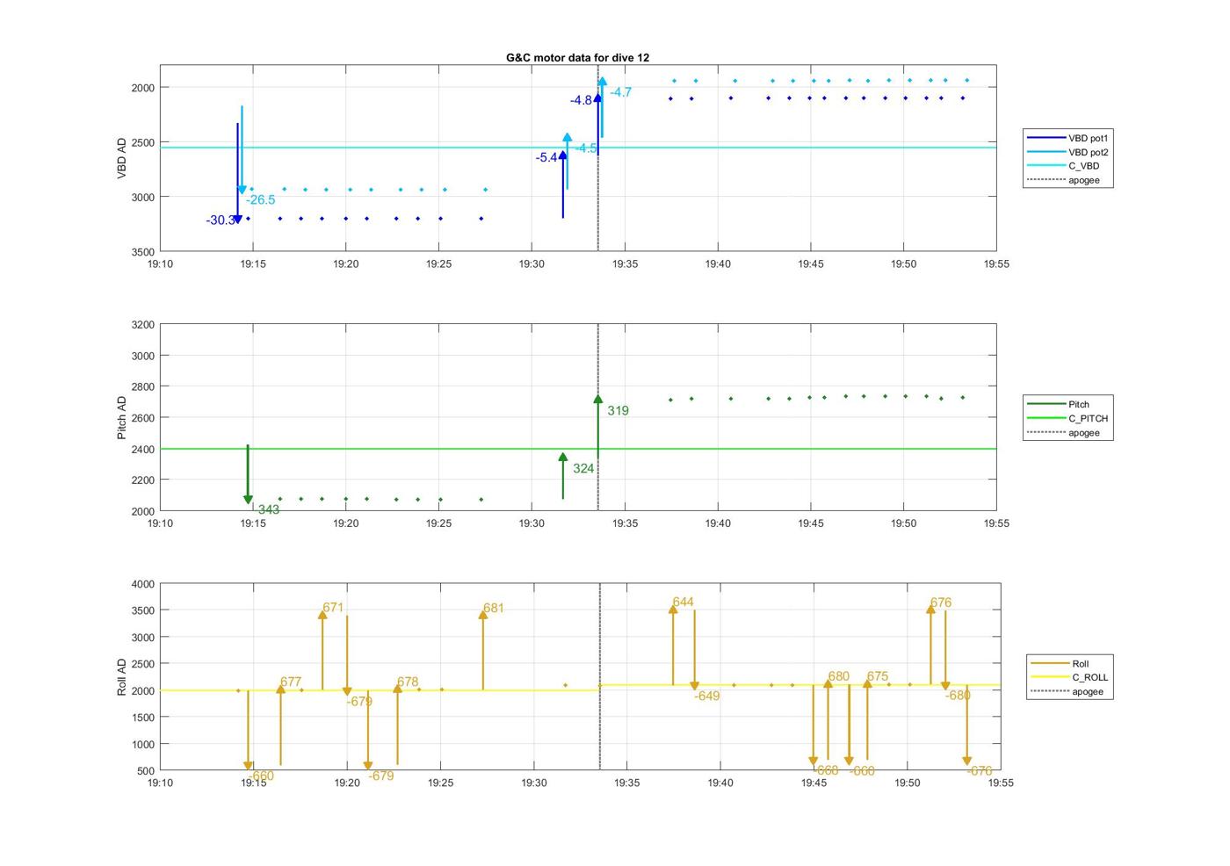This screenshot has height=866, width=1230.
Task: Click the "2600" tick on Pitch axis
Action: pos(142,418)
